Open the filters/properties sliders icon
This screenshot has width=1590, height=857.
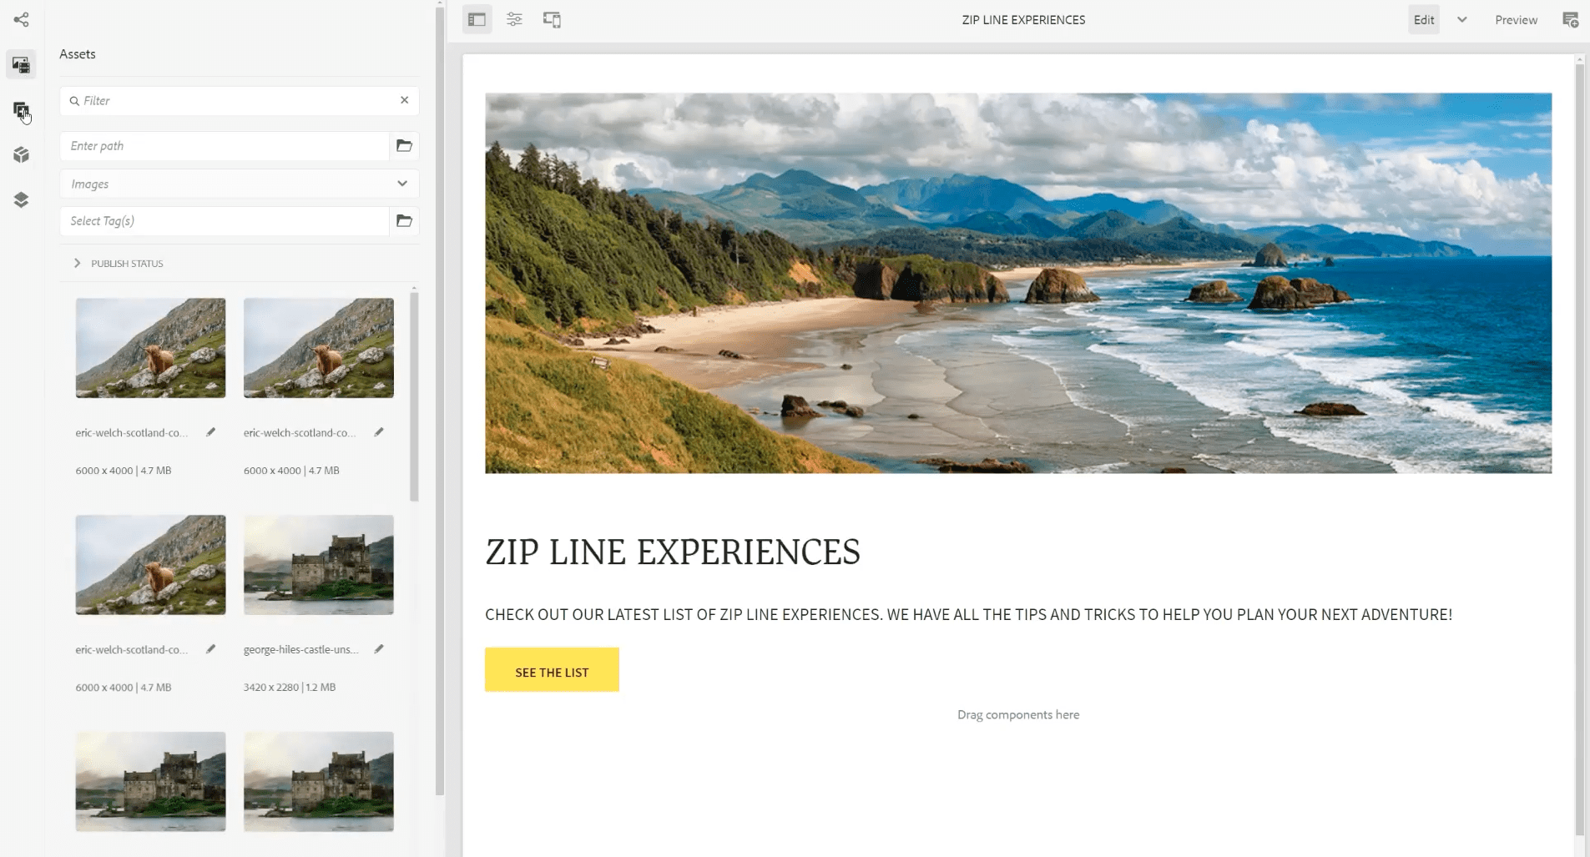tap(514, 19)
